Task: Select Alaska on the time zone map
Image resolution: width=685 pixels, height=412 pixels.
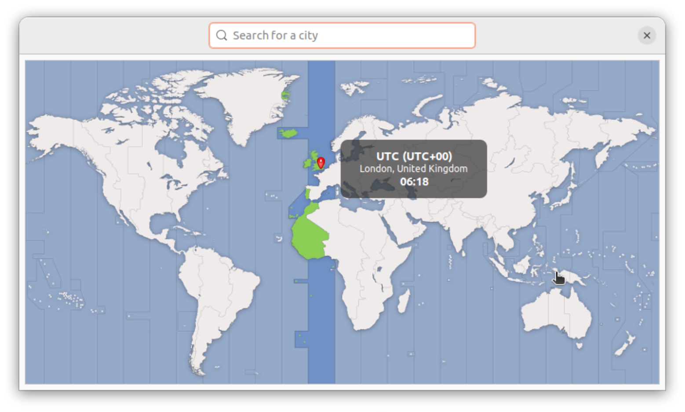Action: [57, 132]
